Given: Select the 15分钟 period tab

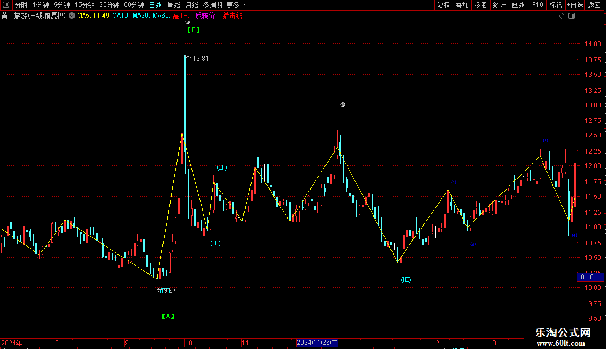Looking at the screenshot, I should pos(85,5).
